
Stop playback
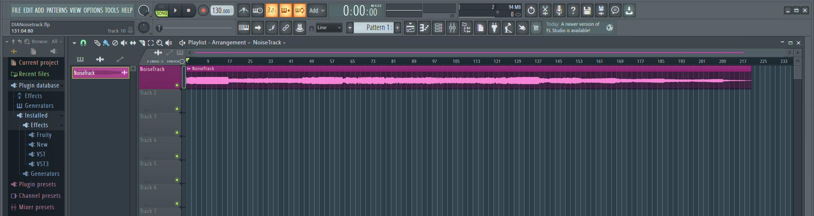[x=189, y=11]
